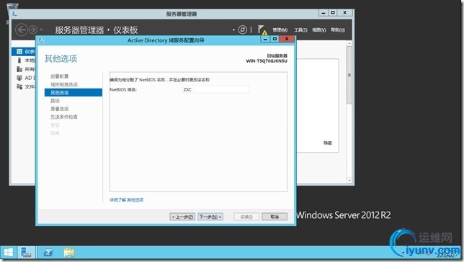
Task: Open the Windows Start button
Action: [x=9, y=253]
